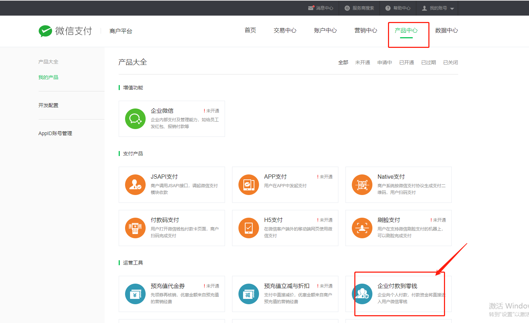Click the JSAPI支付 product title

point(164,177)
